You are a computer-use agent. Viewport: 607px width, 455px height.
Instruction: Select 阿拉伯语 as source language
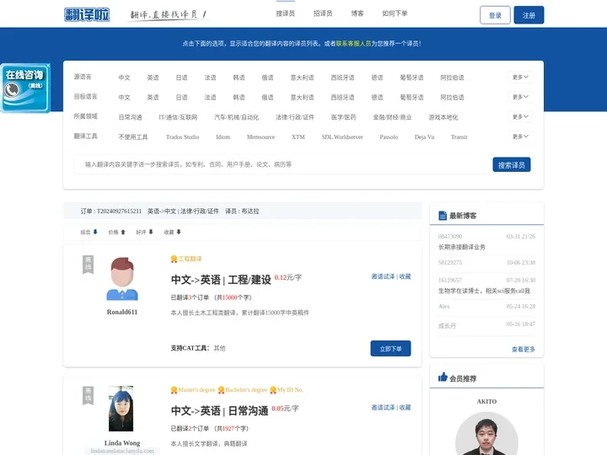452,78
